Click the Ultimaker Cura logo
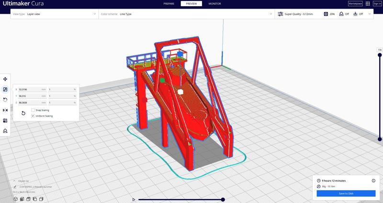383x203 pixels. (x=23, y=4)
